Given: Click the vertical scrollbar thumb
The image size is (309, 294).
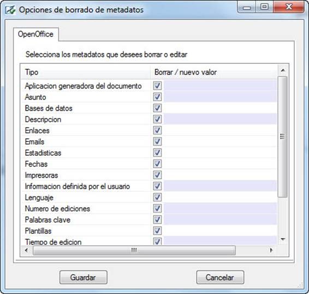Looking at the screenshot, I should click(282, 137).
